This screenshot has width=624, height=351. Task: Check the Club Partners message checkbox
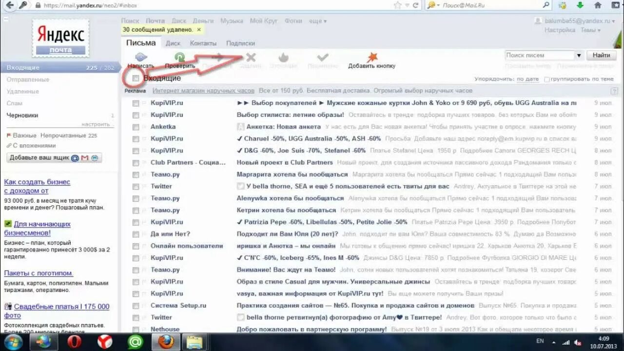point(136,162)
